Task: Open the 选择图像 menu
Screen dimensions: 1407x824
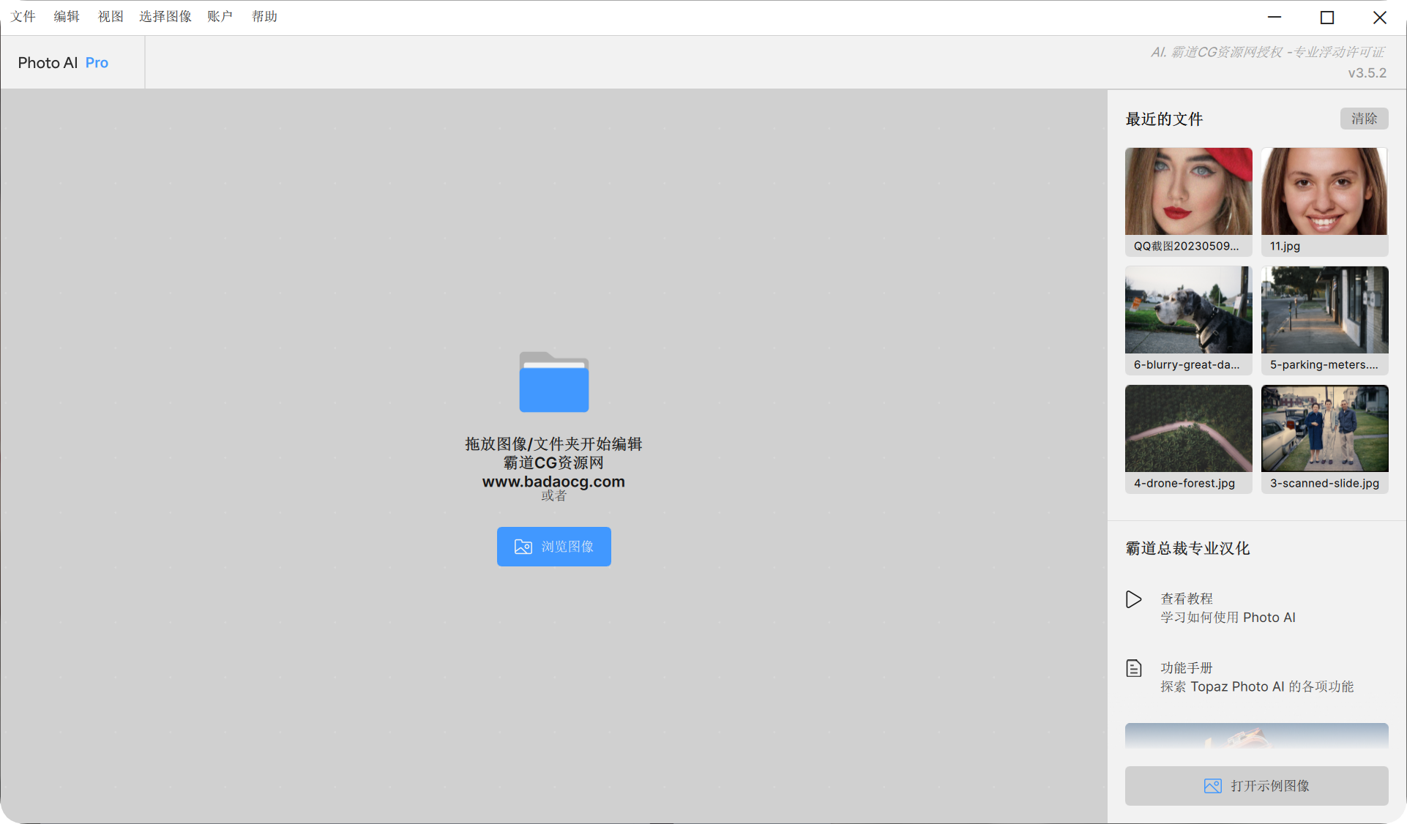Action: click(165, 16)
